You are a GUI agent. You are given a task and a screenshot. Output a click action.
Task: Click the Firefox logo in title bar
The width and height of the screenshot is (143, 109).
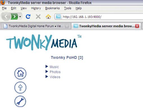(3, 2)
